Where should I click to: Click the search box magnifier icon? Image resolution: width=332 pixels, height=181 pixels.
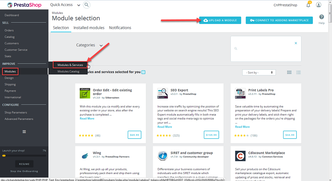[x=236, y=49]
